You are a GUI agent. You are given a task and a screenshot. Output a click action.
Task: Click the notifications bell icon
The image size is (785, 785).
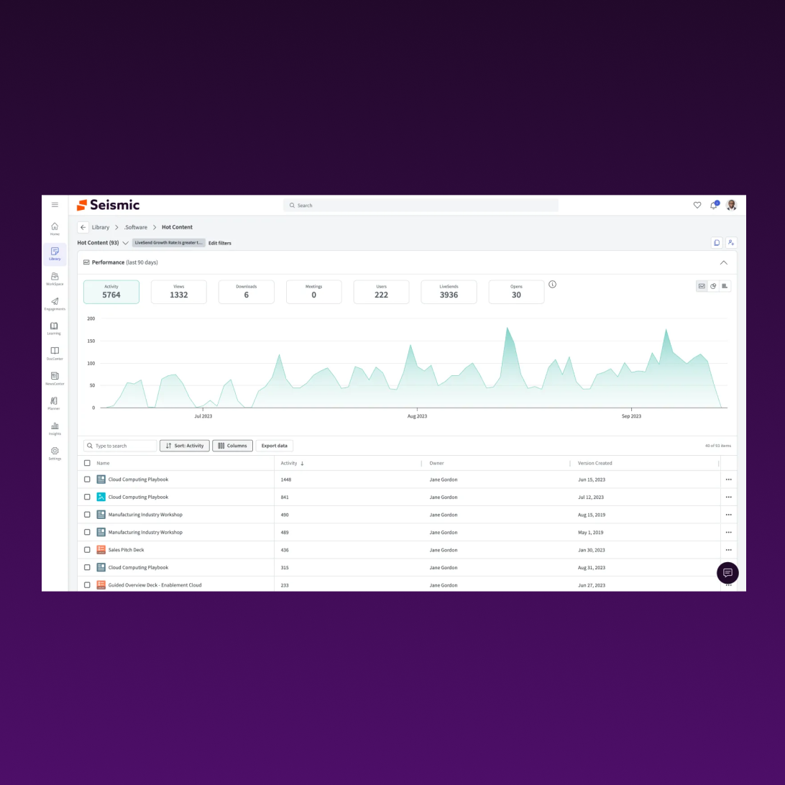coord(713,206)
